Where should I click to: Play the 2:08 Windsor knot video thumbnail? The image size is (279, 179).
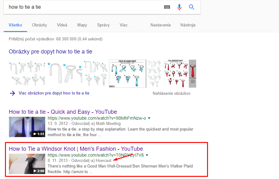(27, 164)
